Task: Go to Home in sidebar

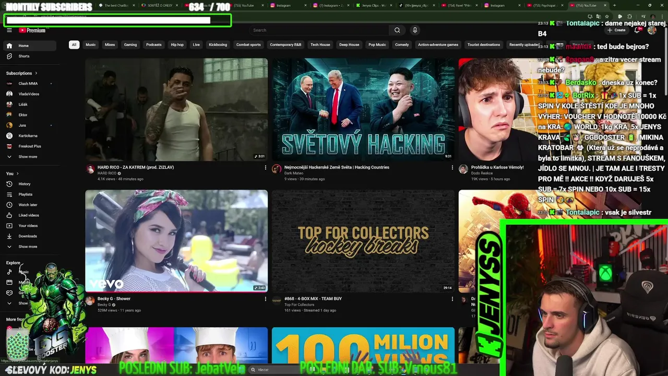Action: coord(30,45)
